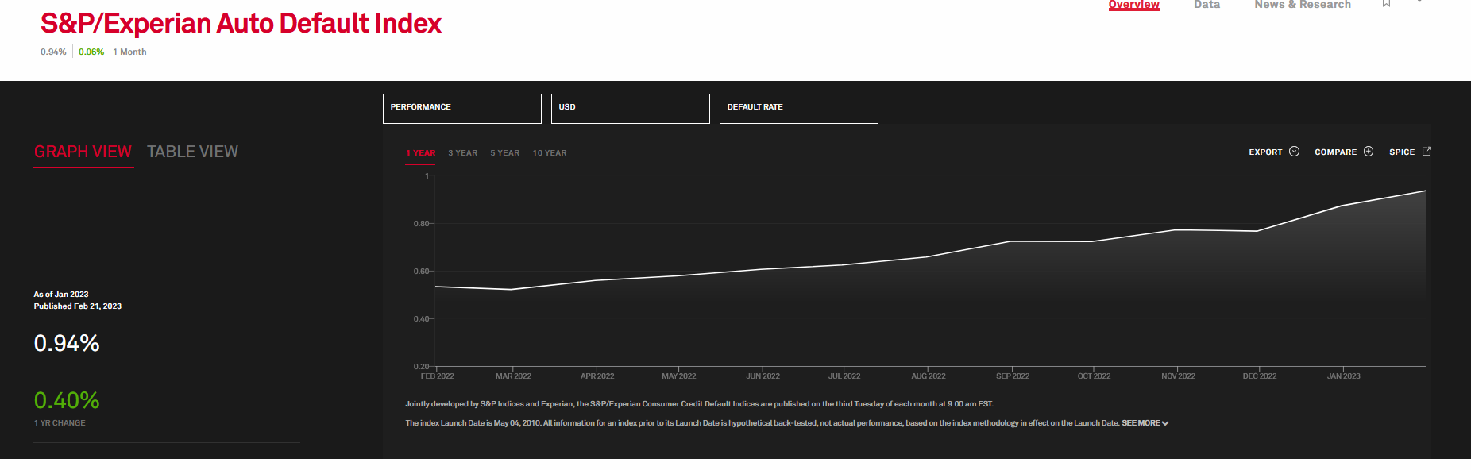
Task: Open the SPICE external link
Action: point(1410,152)
